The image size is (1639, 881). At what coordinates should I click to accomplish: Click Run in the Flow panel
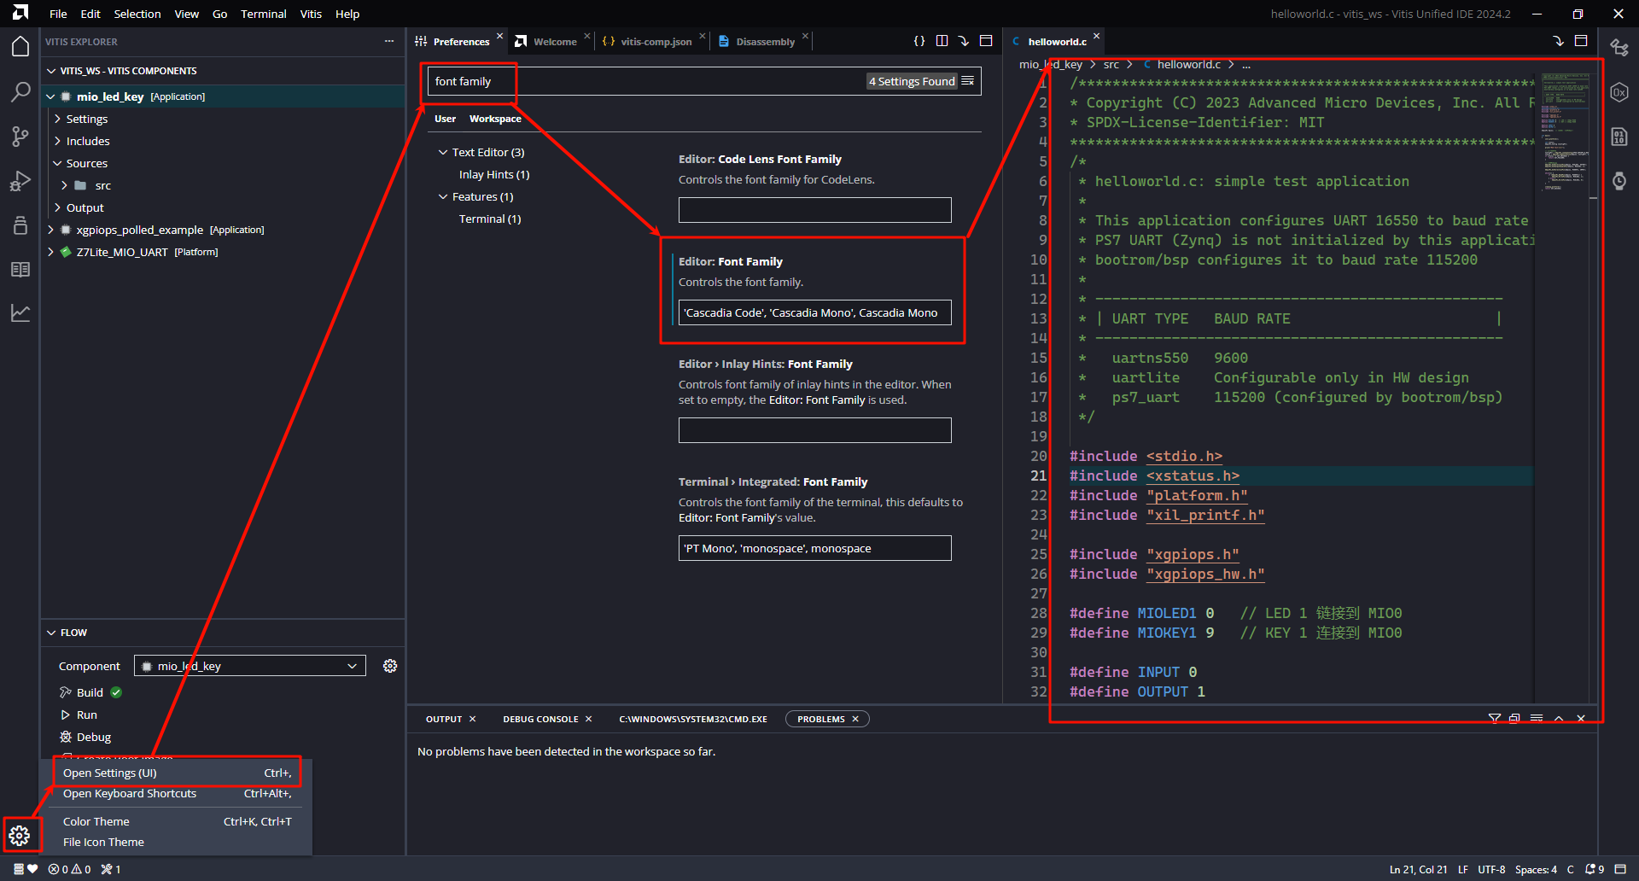pyautogui.click(x=87, y=715)
